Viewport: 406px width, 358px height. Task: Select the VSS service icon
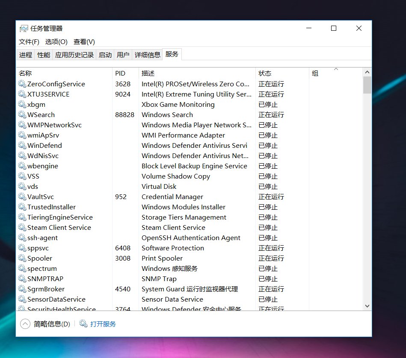click(22, 176)
